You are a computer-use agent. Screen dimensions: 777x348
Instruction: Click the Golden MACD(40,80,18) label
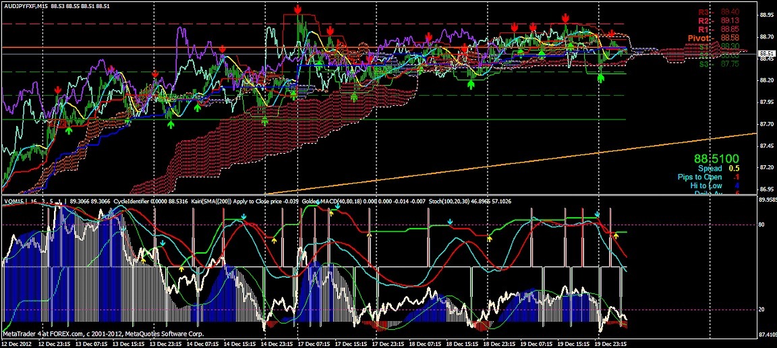coord(333,201)
